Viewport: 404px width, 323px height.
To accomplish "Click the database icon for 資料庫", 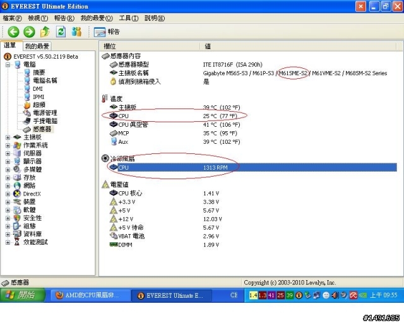I will point(17,234).
